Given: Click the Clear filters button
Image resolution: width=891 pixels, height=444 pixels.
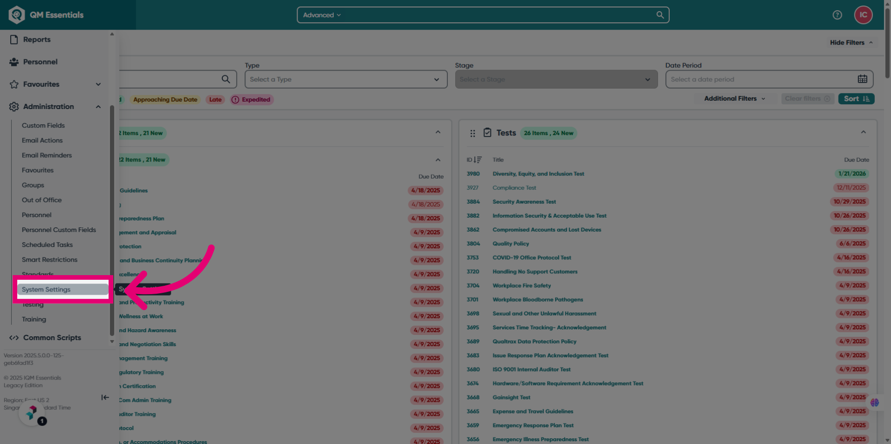Looking at the screenshot, I should tap(807, 98).
